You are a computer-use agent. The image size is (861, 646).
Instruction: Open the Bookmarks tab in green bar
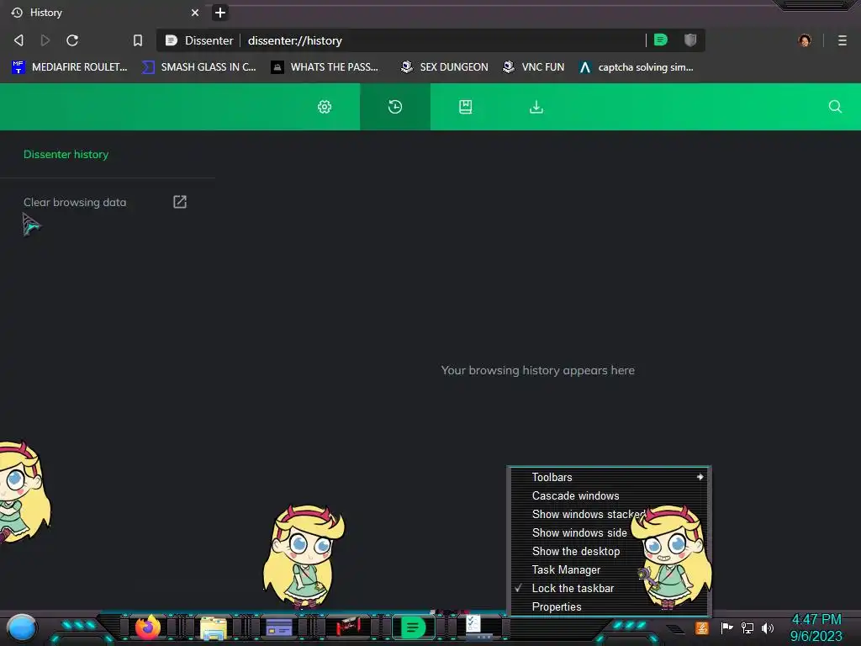pos(466,107)
